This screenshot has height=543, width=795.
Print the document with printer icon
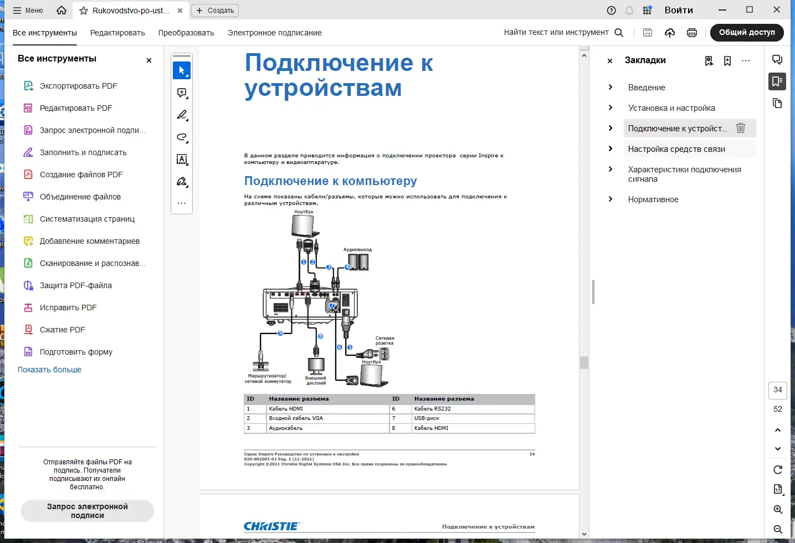tap(692, 33)
